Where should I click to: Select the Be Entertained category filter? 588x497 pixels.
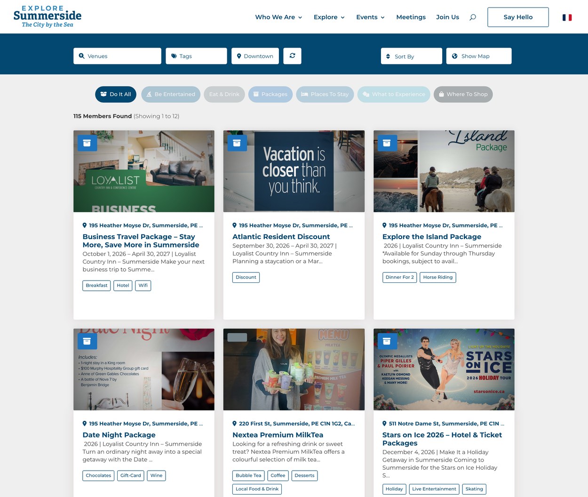tap(171, 94)
